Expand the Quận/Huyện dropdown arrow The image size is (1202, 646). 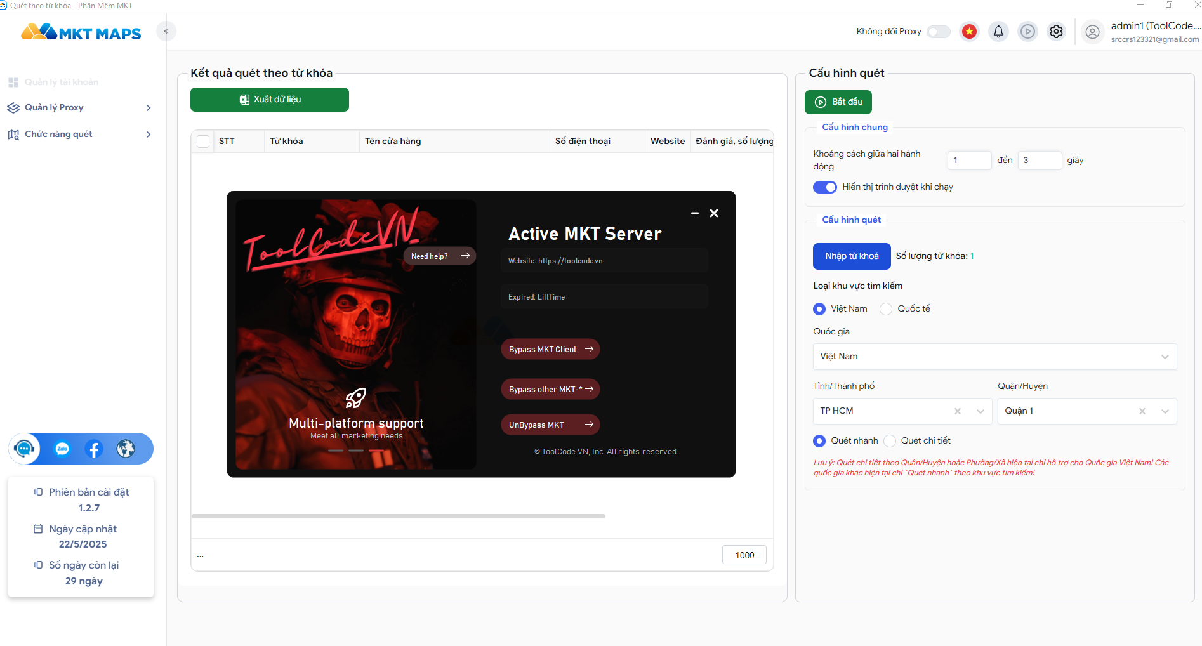pyautogui.click(x=1165, y=411)
